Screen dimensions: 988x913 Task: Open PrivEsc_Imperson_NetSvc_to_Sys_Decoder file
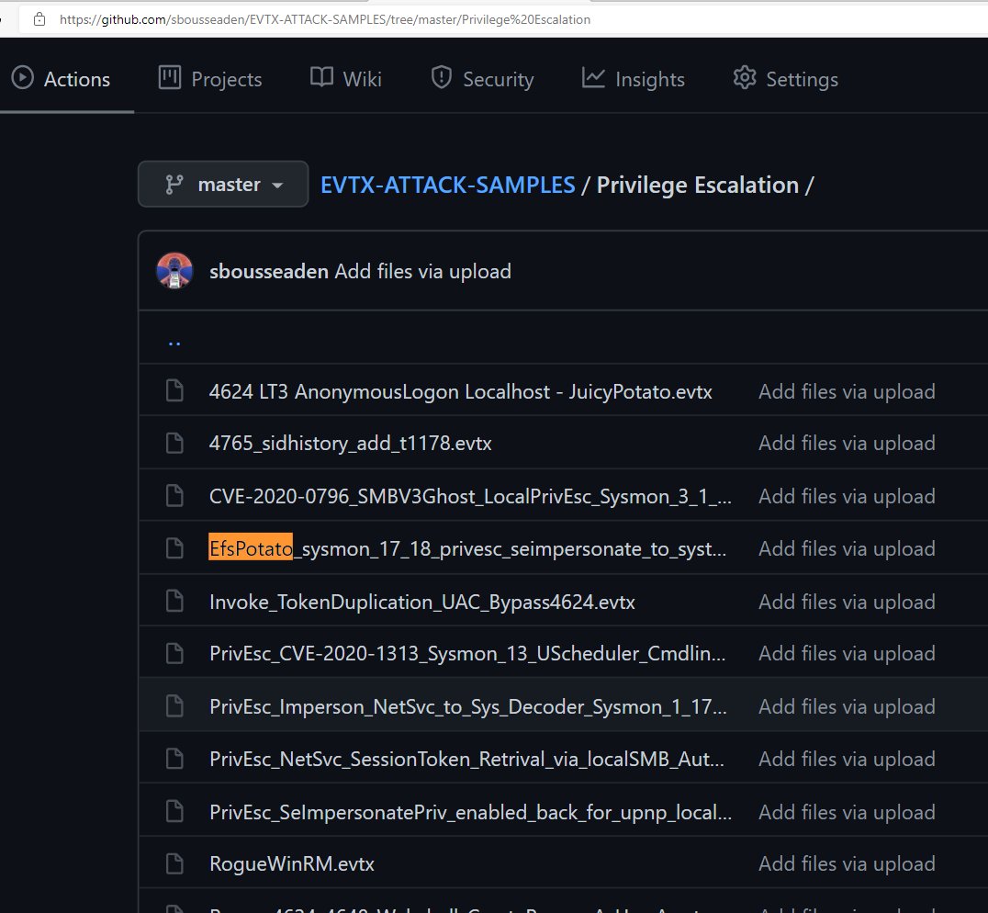[468, 706]
